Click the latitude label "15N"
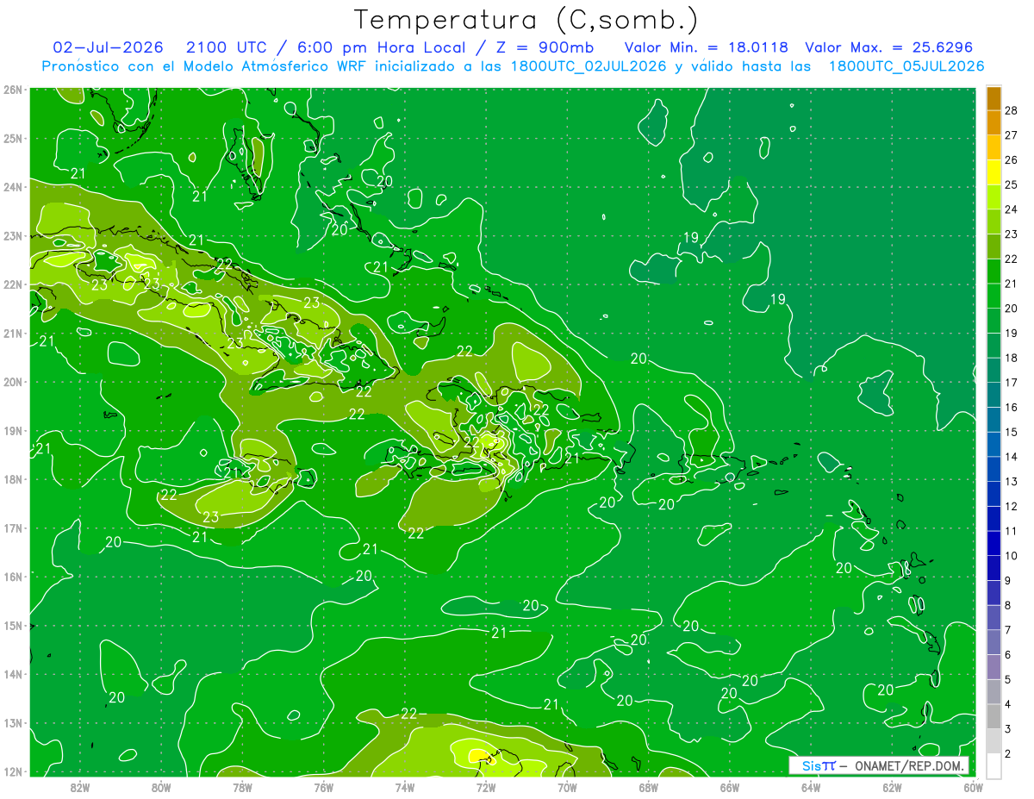Screen dimensions: 1034x799 (12, 626)
